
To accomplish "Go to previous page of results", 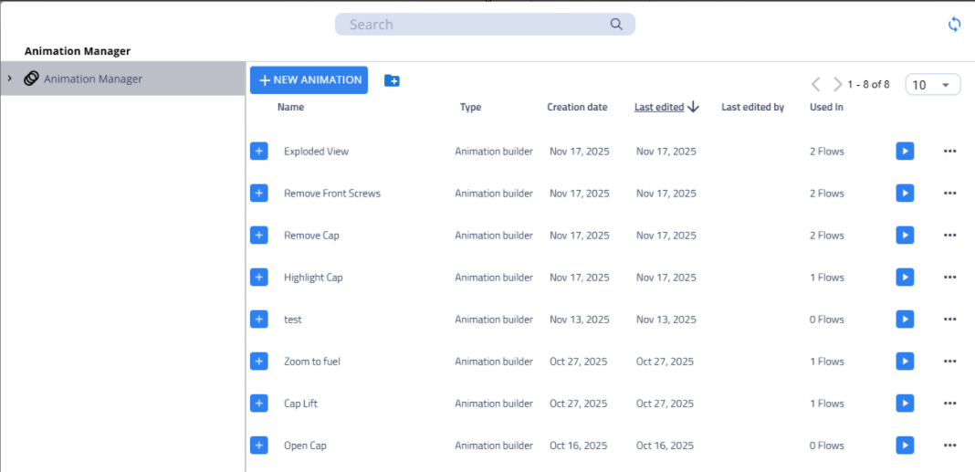I will [x=816, y=85].
